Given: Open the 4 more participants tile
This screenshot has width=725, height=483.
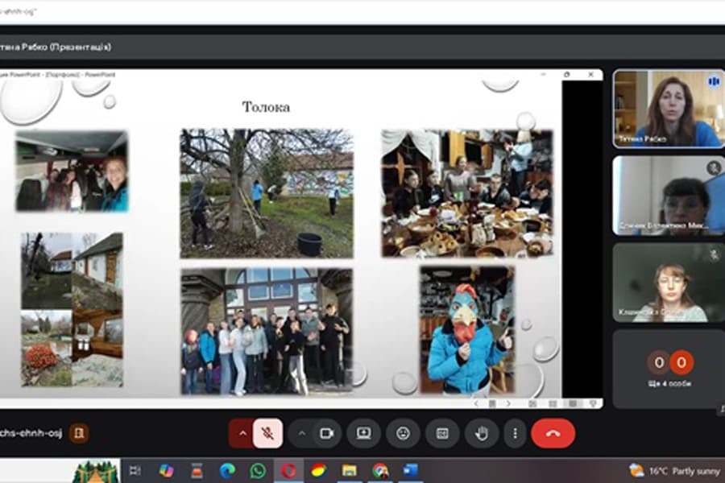Looking at the screenshot, I should pos(667,369).
